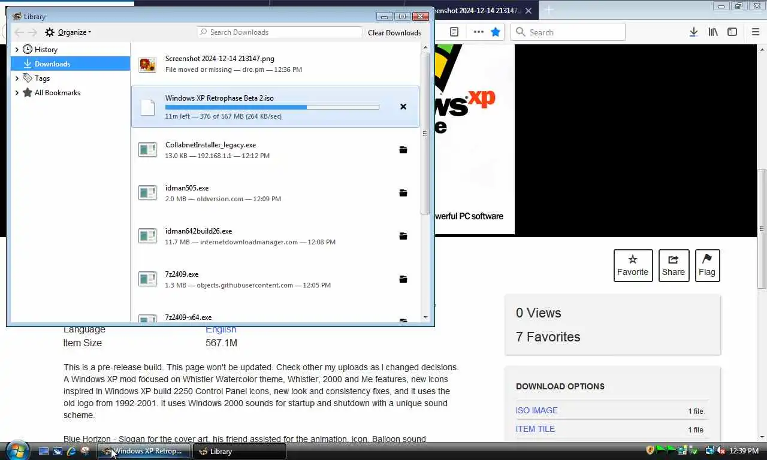Select History clock entry in sidebar
This screenshot has height=460, width=767.
tap(40, 50)
